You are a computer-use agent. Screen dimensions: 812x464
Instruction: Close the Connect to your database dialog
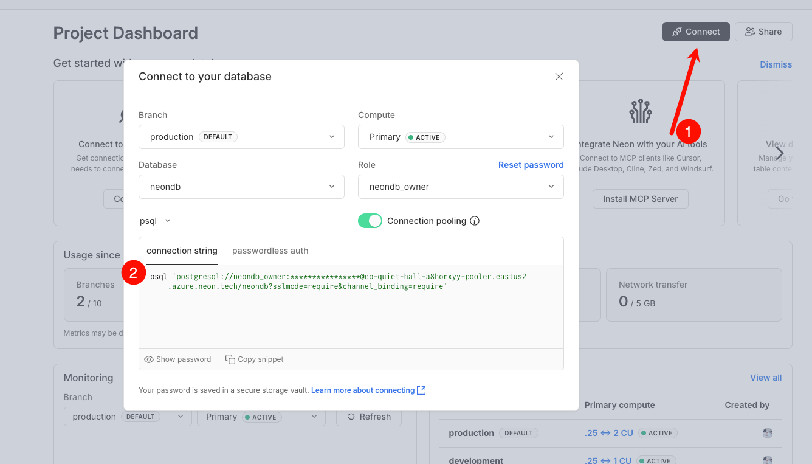click(x=559, y=77)
